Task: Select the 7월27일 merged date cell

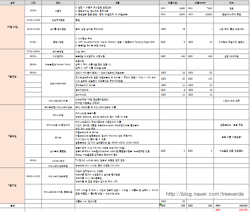Action: (13, 186)
